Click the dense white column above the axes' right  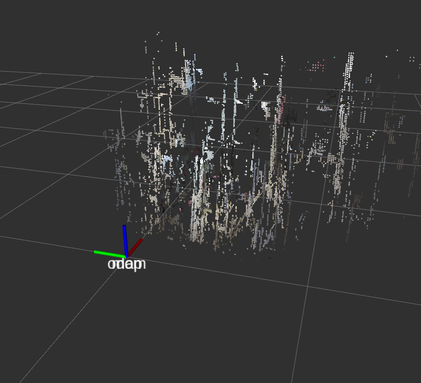197,212
